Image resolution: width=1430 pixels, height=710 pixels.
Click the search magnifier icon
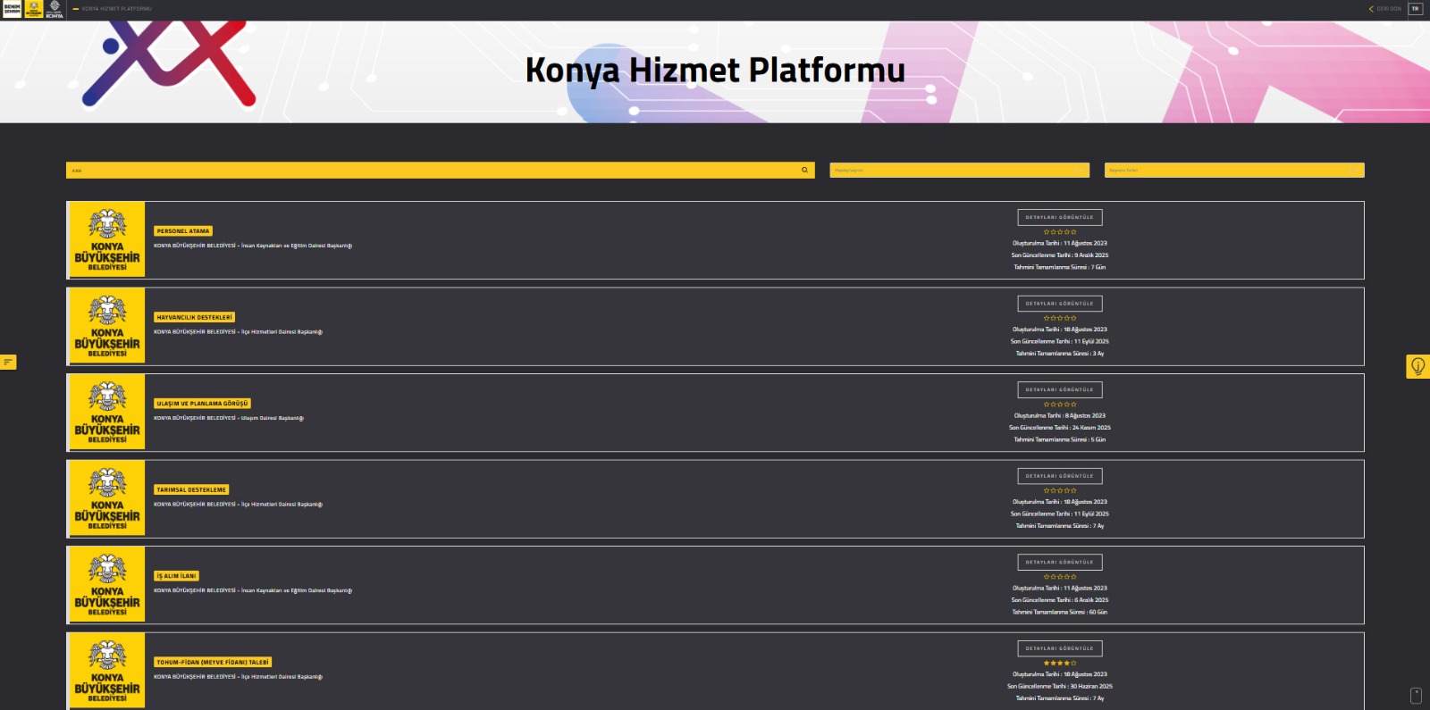tap(804, 170)
